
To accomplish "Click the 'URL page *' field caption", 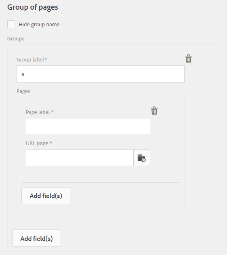I will (x=39, y=143).
